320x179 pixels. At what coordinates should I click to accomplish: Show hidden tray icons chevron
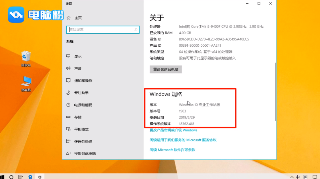(292, 177)
